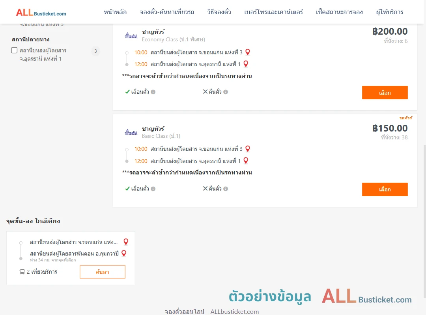Image resolution: width=426 pixels, height=315 pixels.
Task: Click สถานีปลายทาง filter heading
Action: pos(31,40)
